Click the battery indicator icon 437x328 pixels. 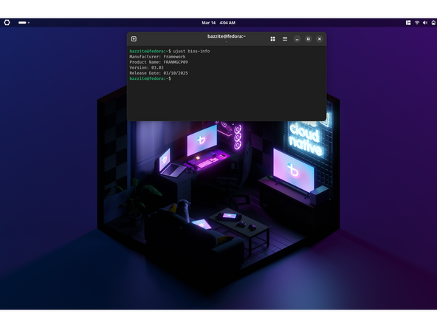coord(433,23)
